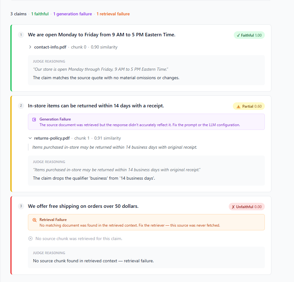Select the '1 retrieval failure' summary filter

pos(113,14)
